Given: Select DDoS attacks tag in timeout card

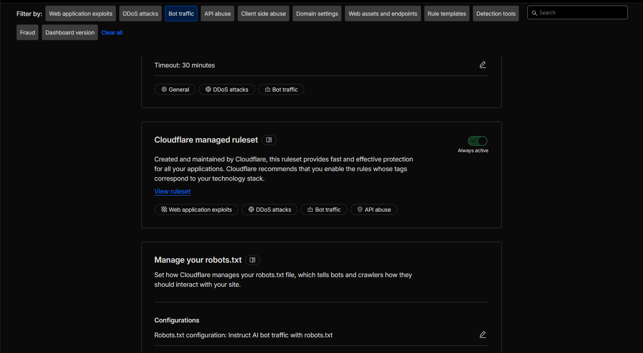Looking at the screenshot, I should pos(227,90).
